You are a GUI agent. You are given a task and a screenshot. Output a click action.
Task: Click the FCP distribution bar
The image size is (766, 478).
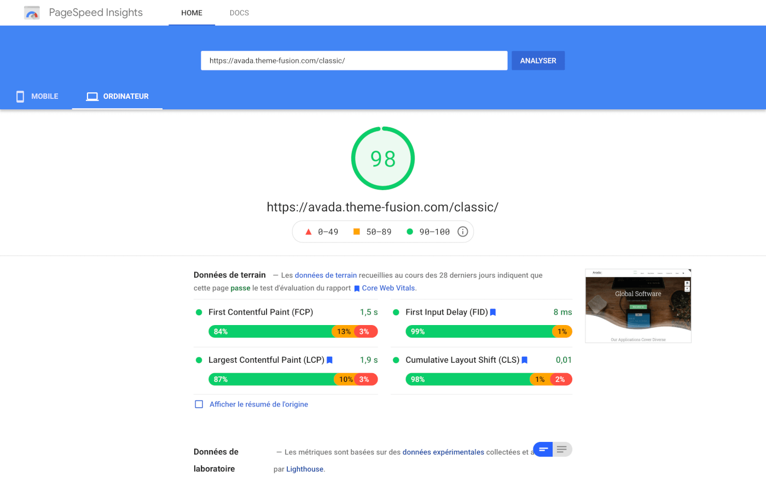[293, 332]
